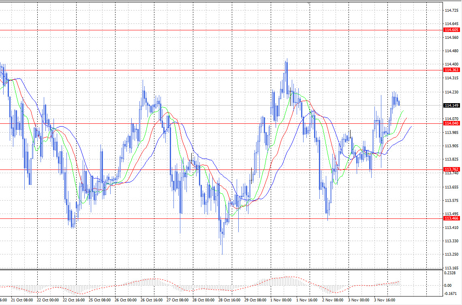Click the 28 Oct 00:00 time label
This screenshot has height=305, width=462.
click(x=203, y=300)
